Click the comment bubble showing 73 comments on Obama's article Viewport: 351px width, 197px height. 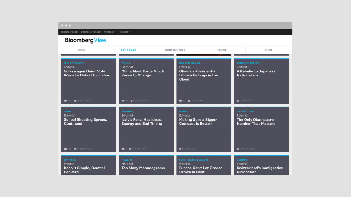click(180, 100)
